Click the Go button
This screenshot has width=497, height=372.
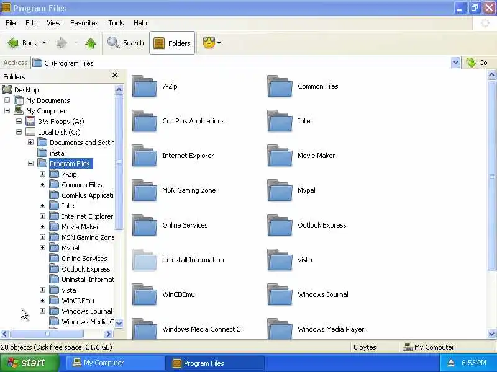pyautogui.click(x=477, y=63)
